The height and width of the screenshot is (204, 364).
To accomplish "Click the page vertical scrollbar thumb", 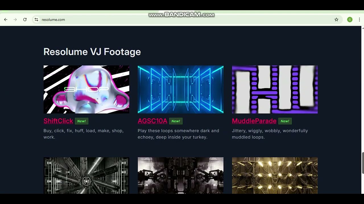I will (363, 163).
